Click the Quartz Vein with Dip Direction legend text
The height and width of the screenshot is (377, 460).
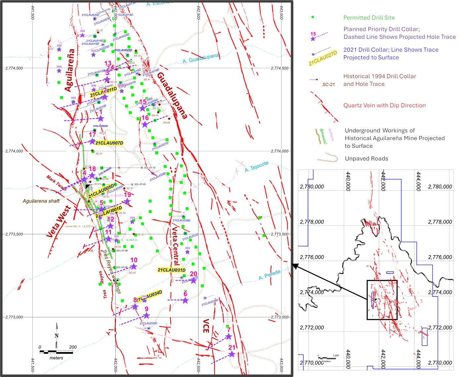[x=384, y=105]
